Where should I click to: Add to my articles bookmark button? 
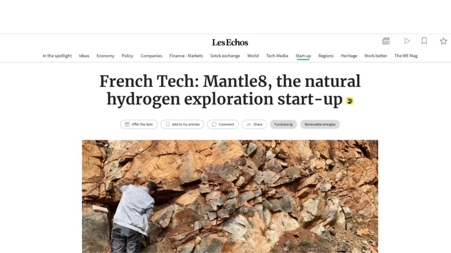click(x=182, y=124)
